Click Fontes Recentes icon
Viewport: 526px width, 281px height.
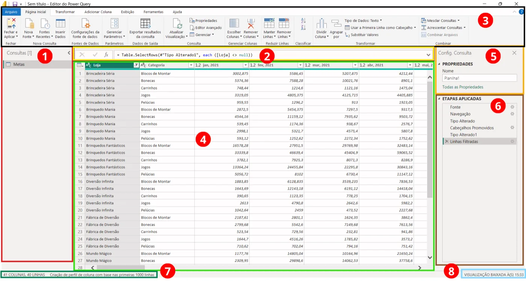[45, 23]
